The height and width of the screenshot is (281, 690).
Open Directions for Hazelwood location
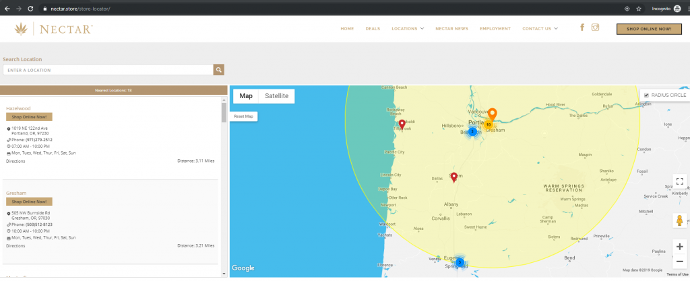click(15, 161)
